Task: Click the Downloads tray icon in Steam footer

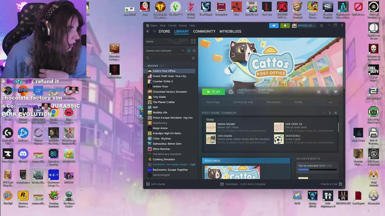Action: click(222, 184)
